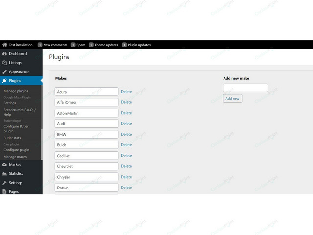Click the Appearance brush icon
This screenshot has height=235, width=313.
pos(4,72)
